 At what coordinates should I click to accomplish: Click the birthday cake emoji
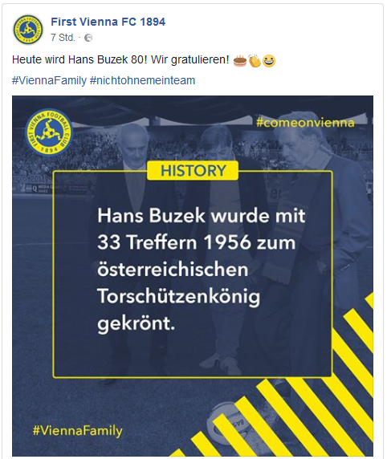[x=240, y=60]
